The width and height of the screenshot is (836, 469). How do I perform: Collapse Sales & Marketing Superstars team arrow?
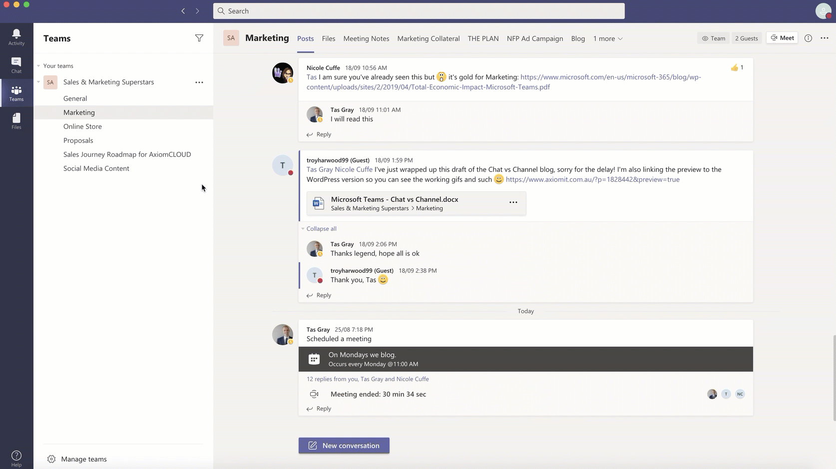38,82
